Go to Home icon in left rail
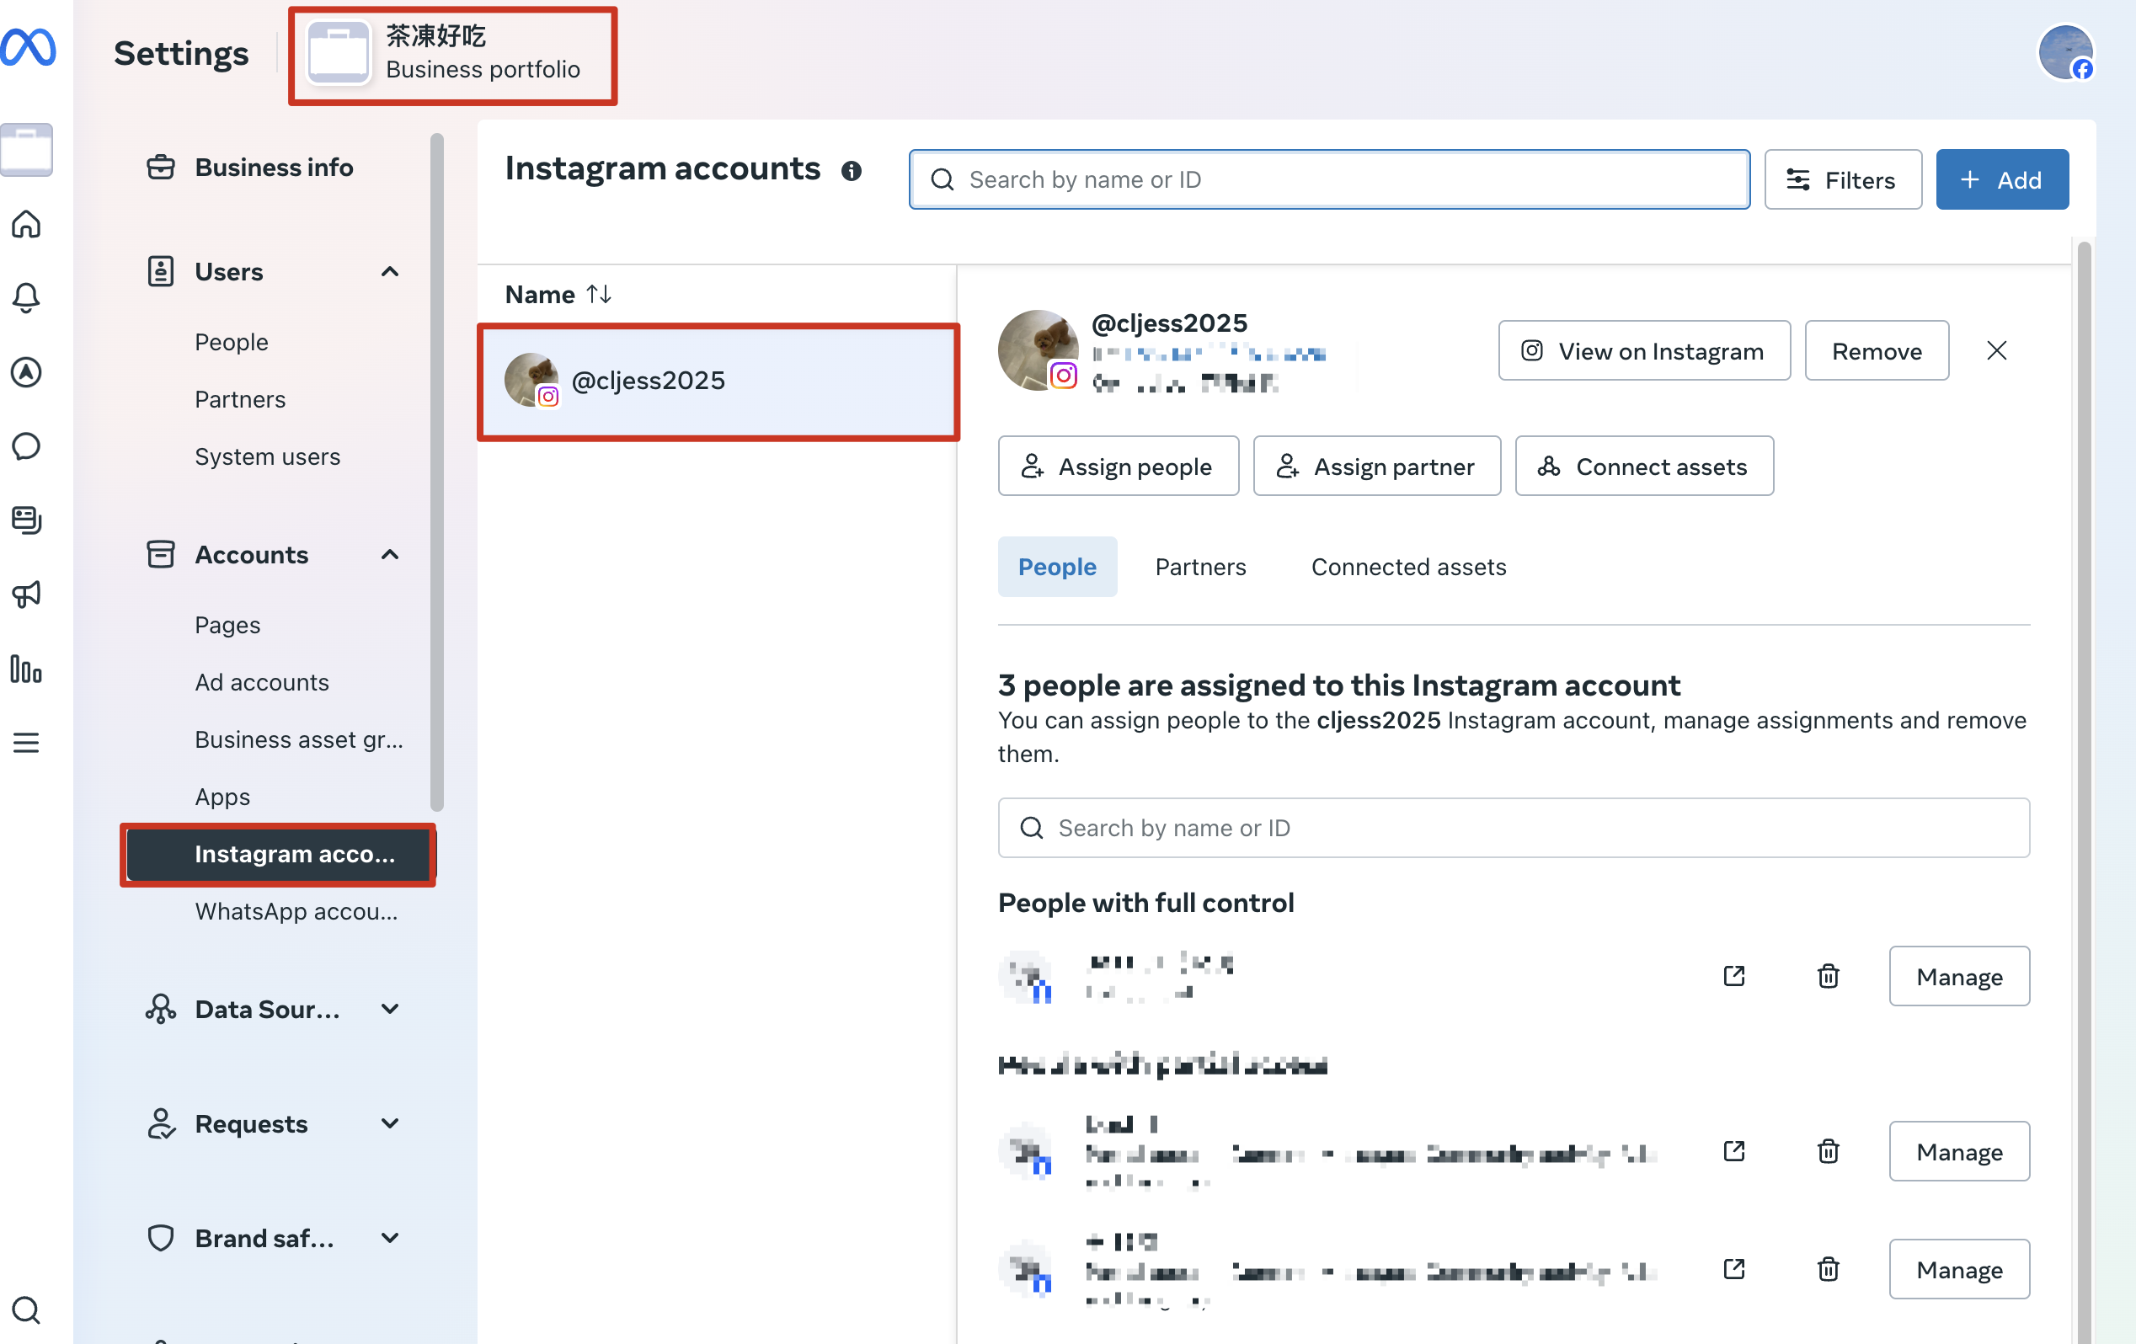Image resolution: width=2136 pixels, height=1344 pixels. 27,223
